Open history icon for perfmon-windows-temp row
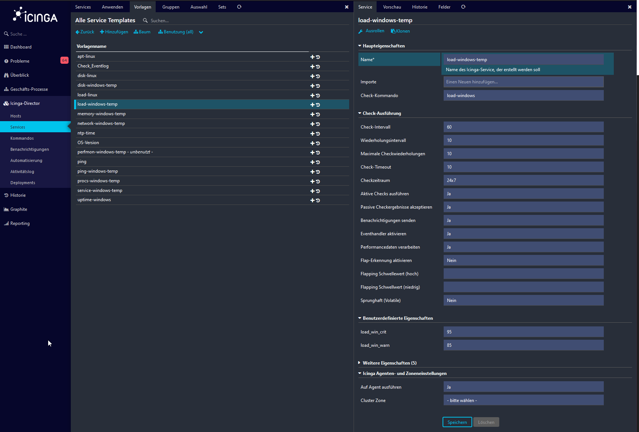Screen dimensions: 639x432 click(x=318, y=153)
